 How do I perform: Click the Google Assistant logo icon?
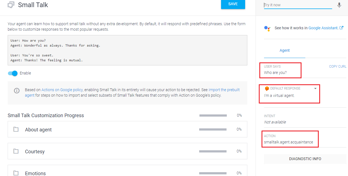pos(267,28)
